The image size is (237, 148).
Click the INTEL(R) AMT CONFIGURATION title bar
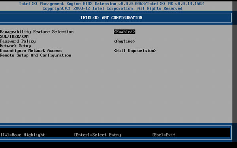click(x=116, y=18)
